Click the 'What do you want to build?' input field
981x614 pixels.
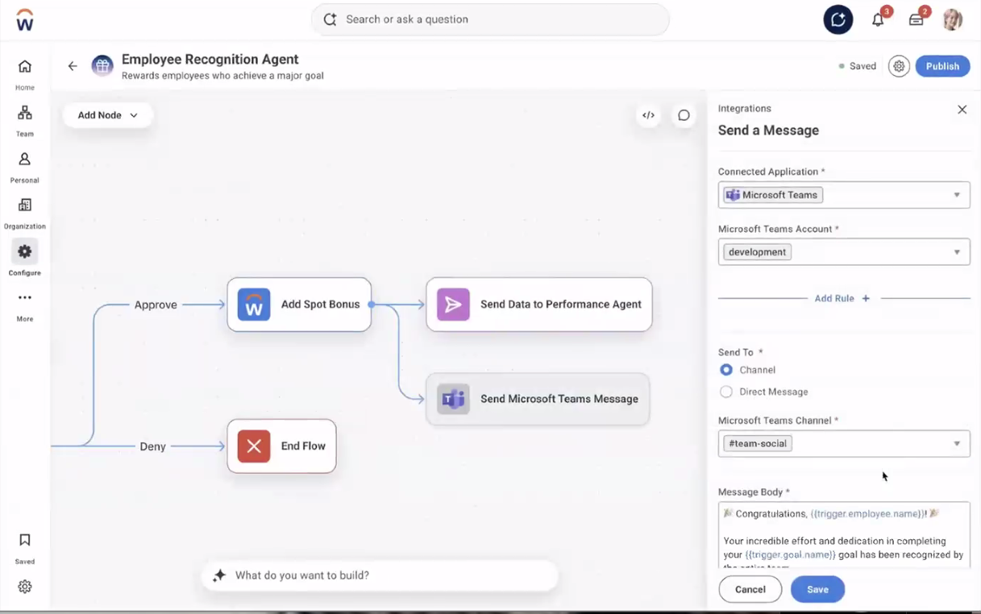(x=379, y=575)
